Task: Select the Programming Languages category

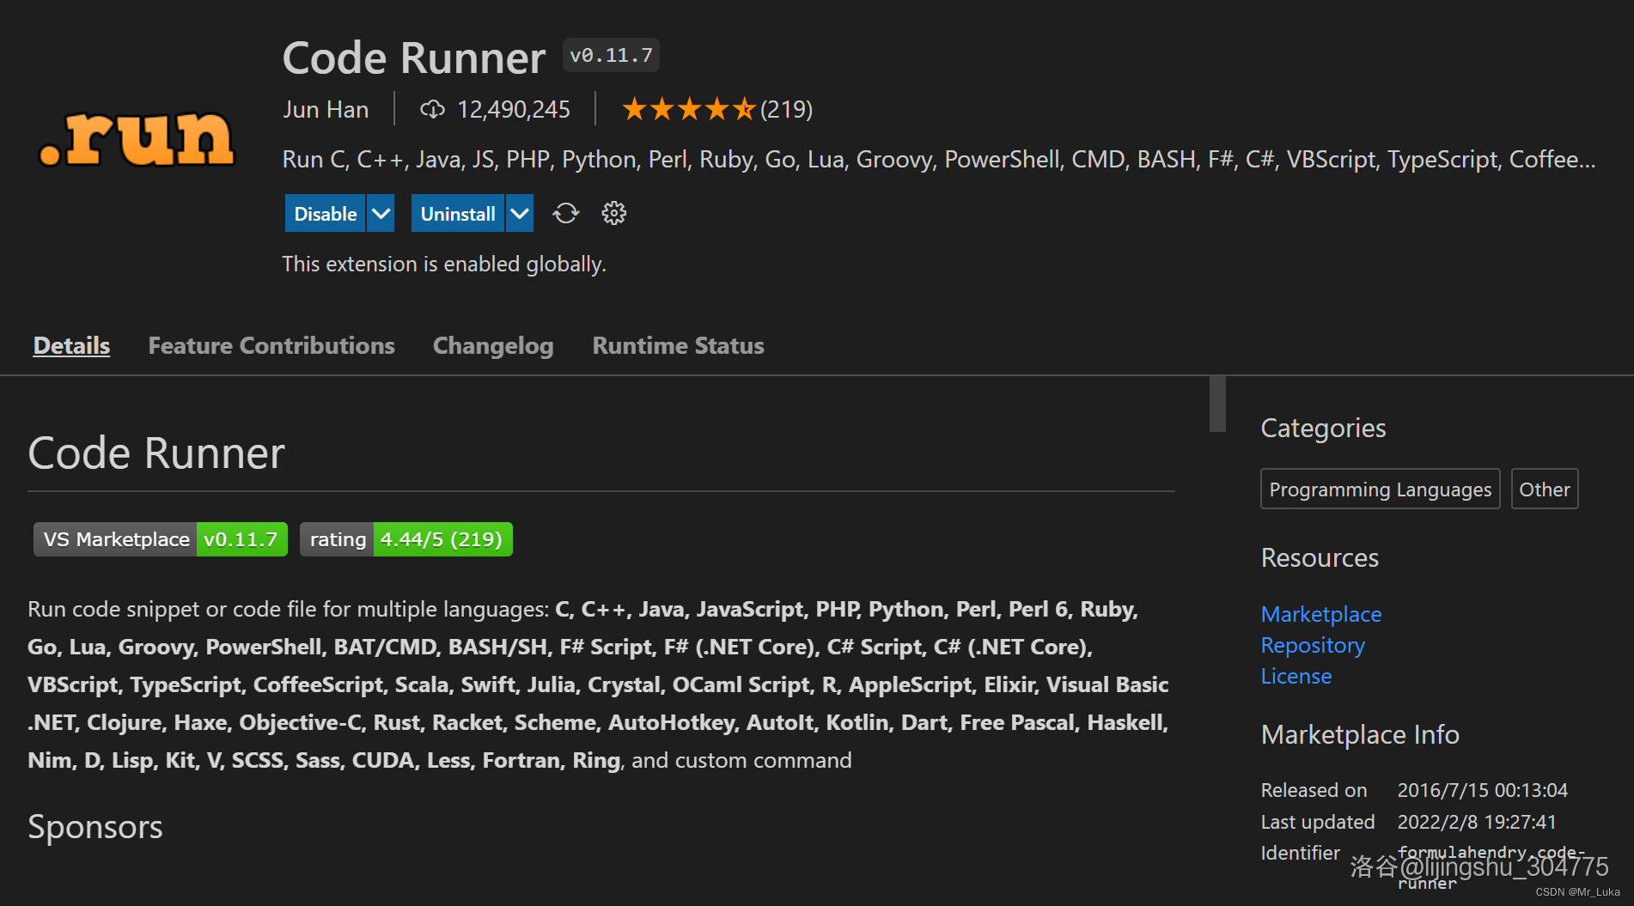Action: click(1381, 489)
